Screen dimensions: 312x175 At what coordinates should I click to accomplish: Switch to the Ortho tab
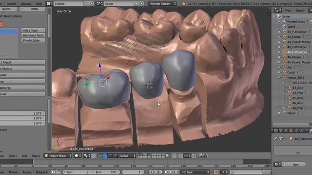tap(33, 9)
